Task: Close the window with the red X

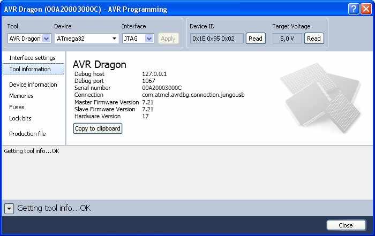Action: 366,9
